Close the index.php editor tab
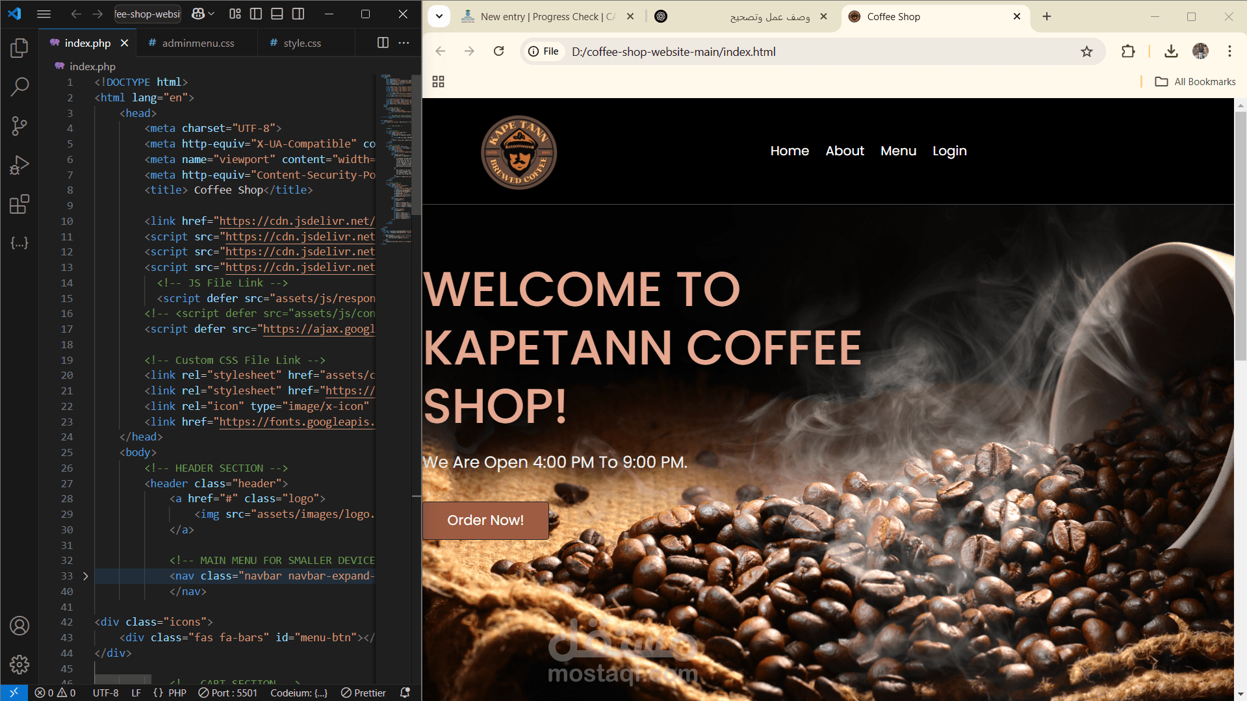Screen dimensions: 1247x701 coord(124,43)
